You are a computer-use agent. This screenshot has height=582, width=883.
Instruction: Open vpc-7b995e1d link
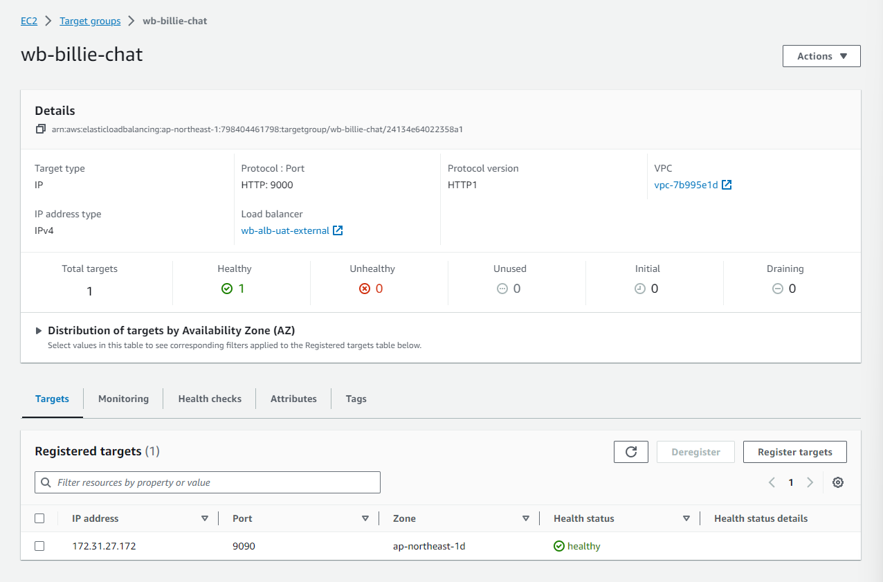coord(686,185)
